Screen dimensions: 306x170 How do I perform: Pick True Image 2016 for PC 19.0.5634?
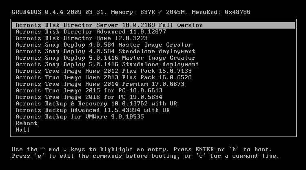(x=89, y=97)
